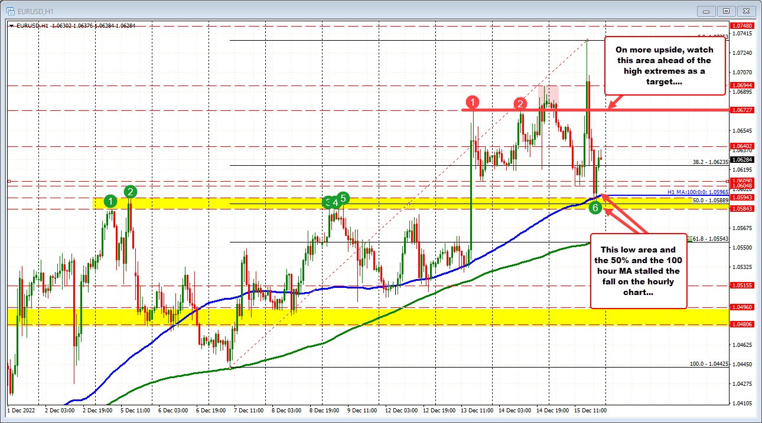Click green marker 5 atop the 8 Dec swing high

[x=343, y=199]
